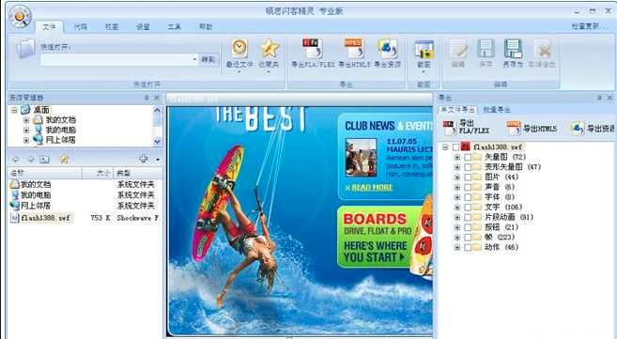Click the yellow star favorites icon in explorer toolbar
Viewport: 617px width, 339px height.
point(65,159)
